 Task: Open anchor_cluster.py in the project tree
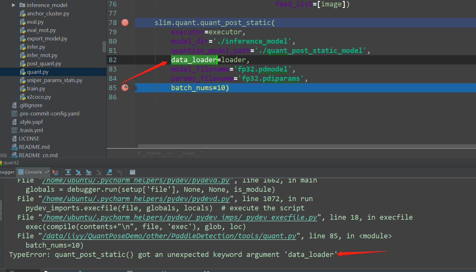click(x=48, y=13)
